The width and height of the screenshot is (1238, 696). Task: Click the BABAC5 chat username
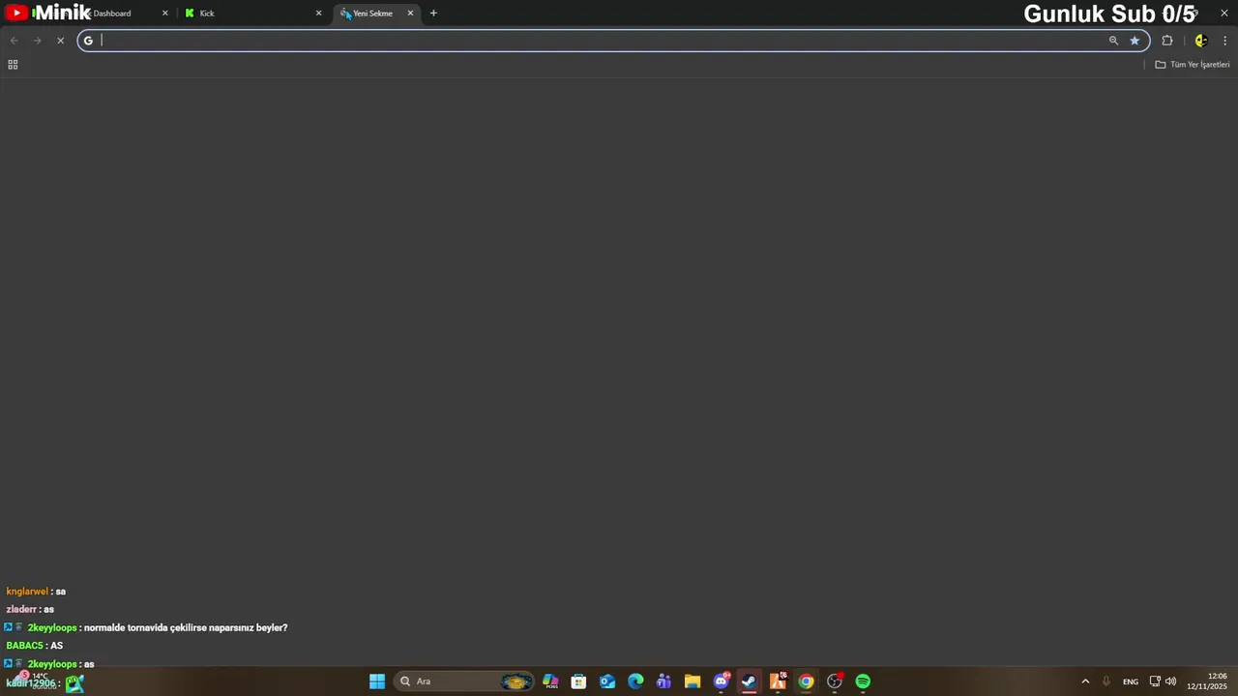(x=24, y=646)
